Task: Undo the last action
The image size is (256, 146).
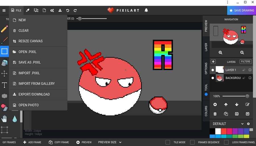Action: coord(68,11)
